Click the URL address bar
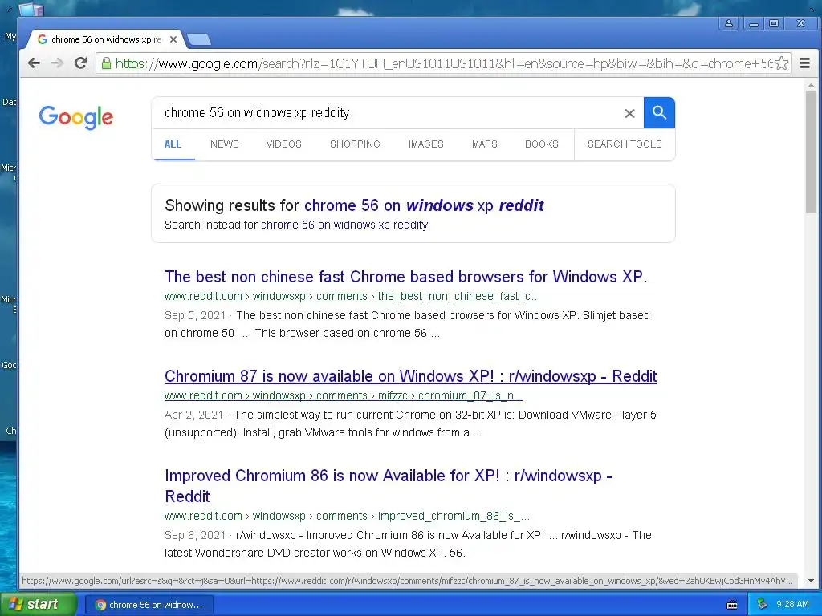Viewport: 822px width, 616px height. [x=443, y=63]
